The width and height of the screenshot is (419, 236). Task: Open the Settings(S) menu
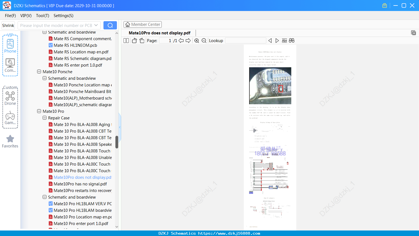pyautogui.click(x=64, y=16)
